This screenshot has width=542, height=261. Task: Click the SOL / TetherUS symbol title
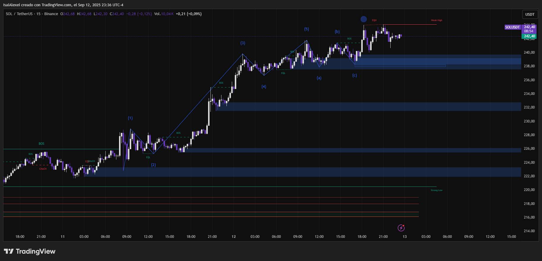pos(19,14)
